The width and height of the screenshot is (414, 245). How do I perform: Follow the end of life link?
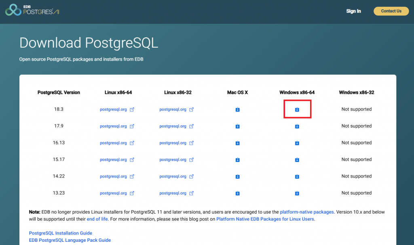click(x=97, y=219)
